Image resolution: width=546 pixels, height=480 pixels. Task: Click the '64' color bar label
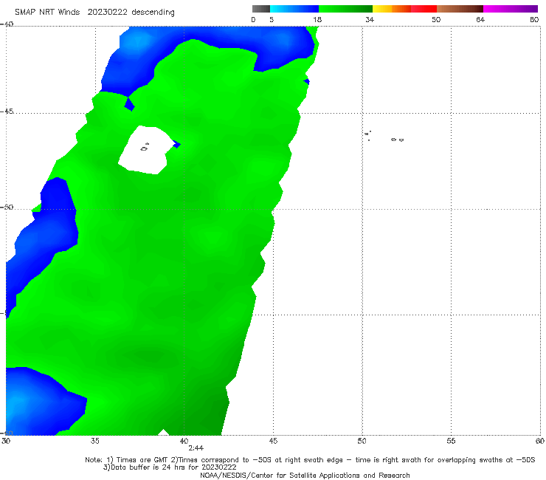[480, 19]
